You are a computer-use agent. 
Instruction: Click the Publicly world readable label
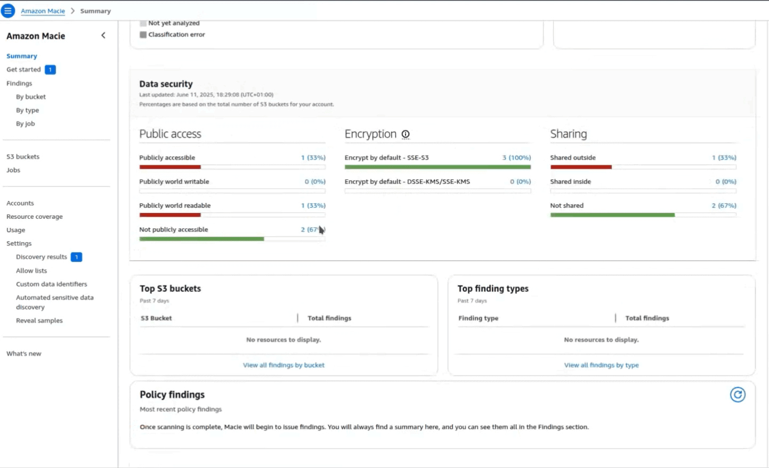[x=175, y=206]
